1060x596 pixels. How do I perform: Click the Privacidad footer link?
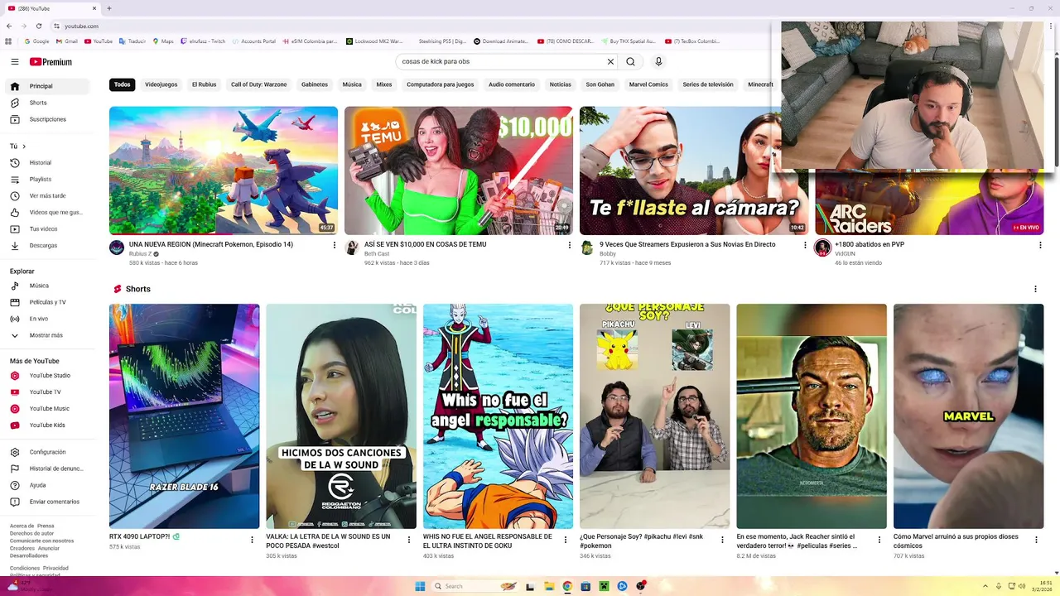coord(55,569)
